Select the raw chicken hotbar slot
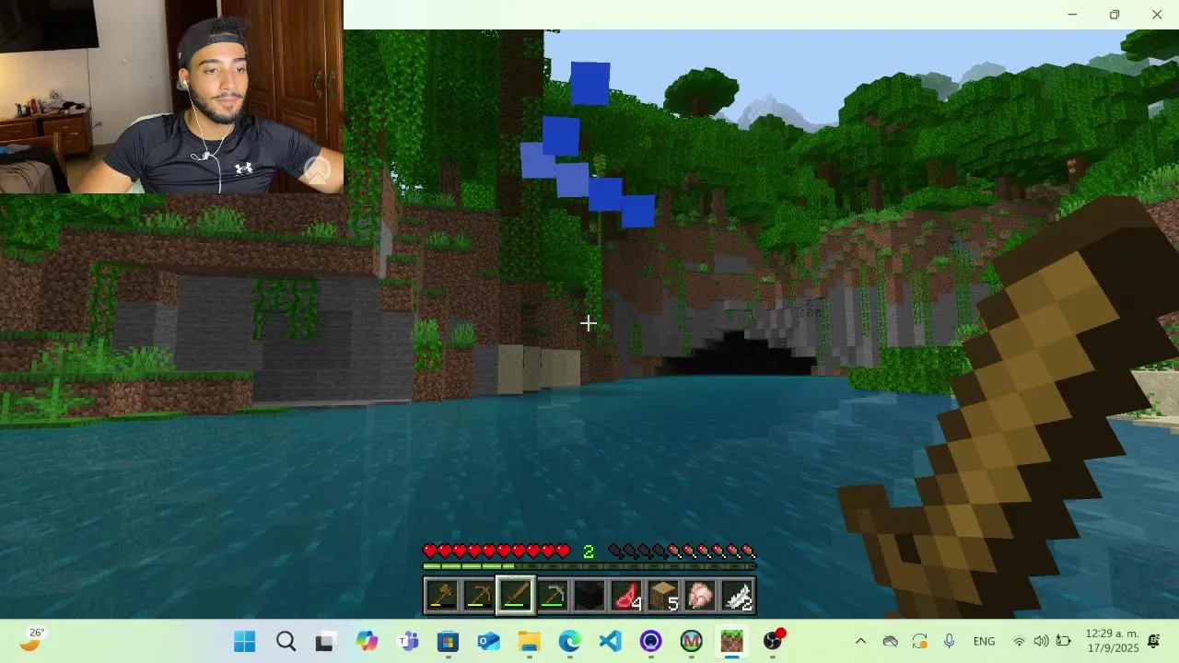 point(700,597)
